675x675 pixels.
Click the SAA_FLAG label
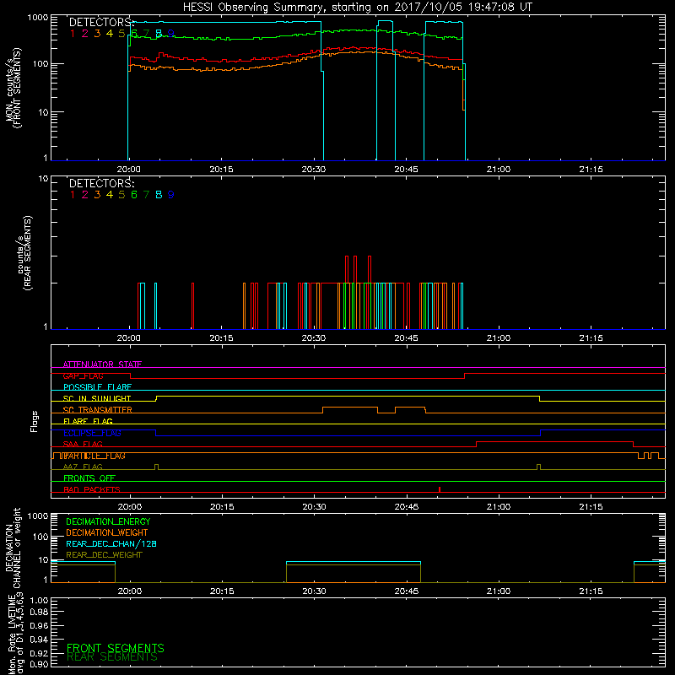(83, 444)
